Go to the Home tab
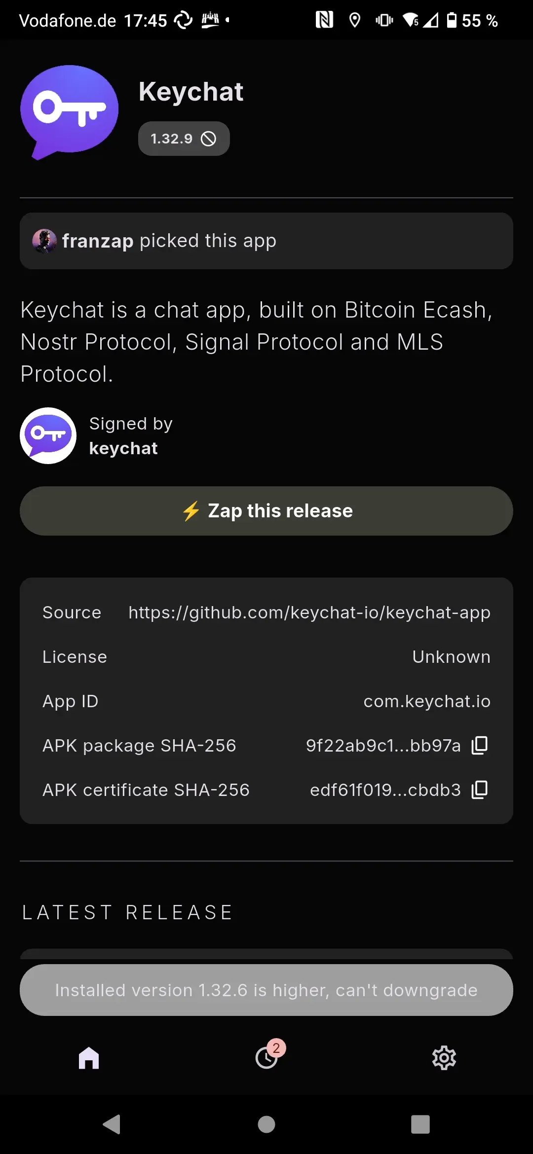Image resolution: width=533 pixels, height=1154 pixels. tap(89, 1058)
